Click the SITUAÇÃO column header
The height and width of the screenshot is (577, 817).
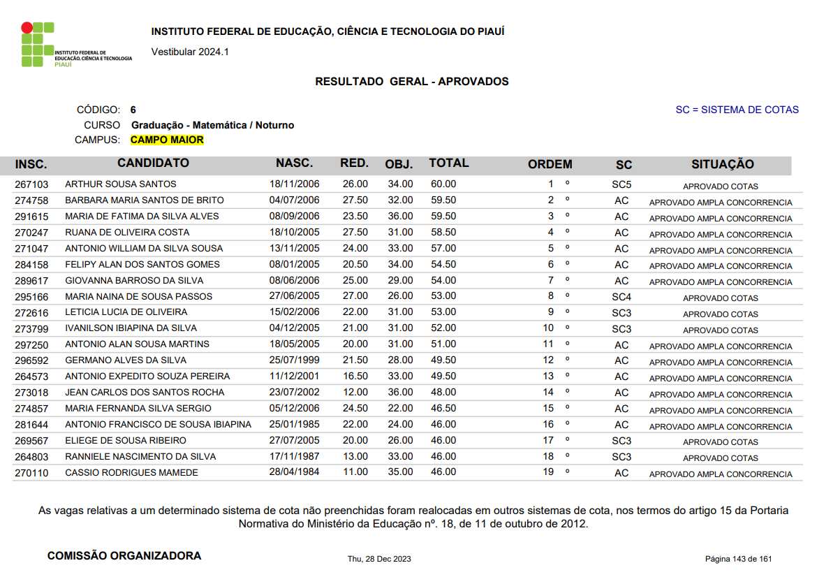coord(722,165)
